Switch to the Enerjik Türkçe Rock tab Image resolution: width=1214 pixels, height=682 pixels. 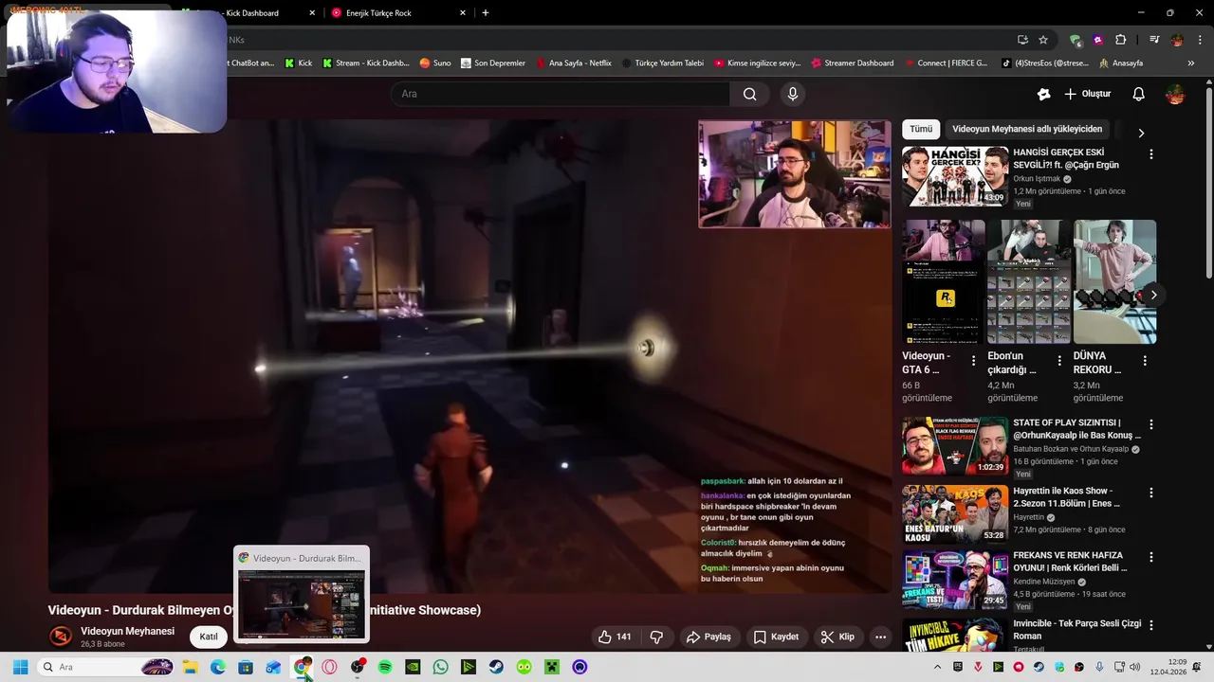tap(398, 13)
